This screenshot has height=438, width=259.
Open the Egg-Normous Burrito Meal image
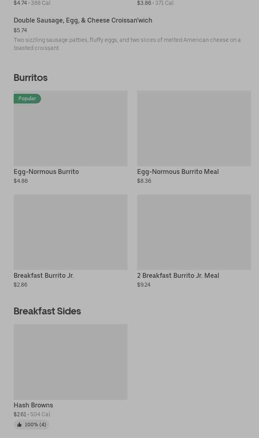point(194,128)
